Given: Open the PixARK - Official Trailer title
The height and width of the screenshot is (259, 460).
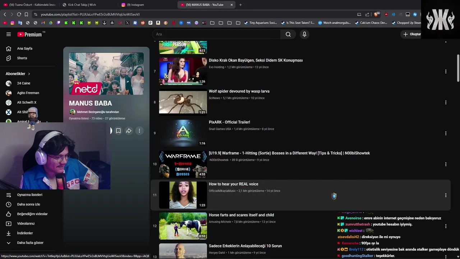Looking at the screenshot, I should click(x=229, y=122).
